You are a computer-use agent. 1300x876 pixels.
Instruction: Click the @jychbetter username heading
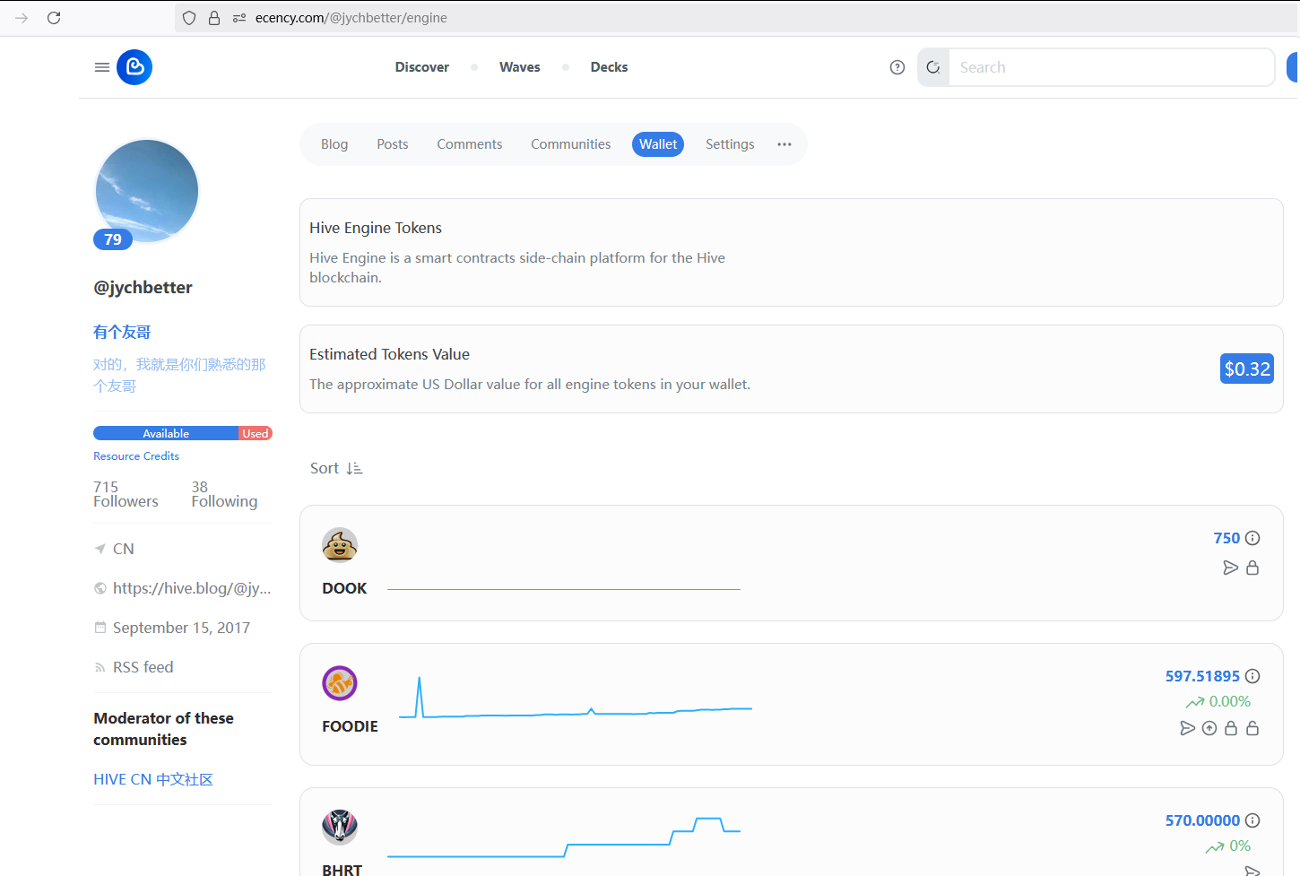click(143, 288)
